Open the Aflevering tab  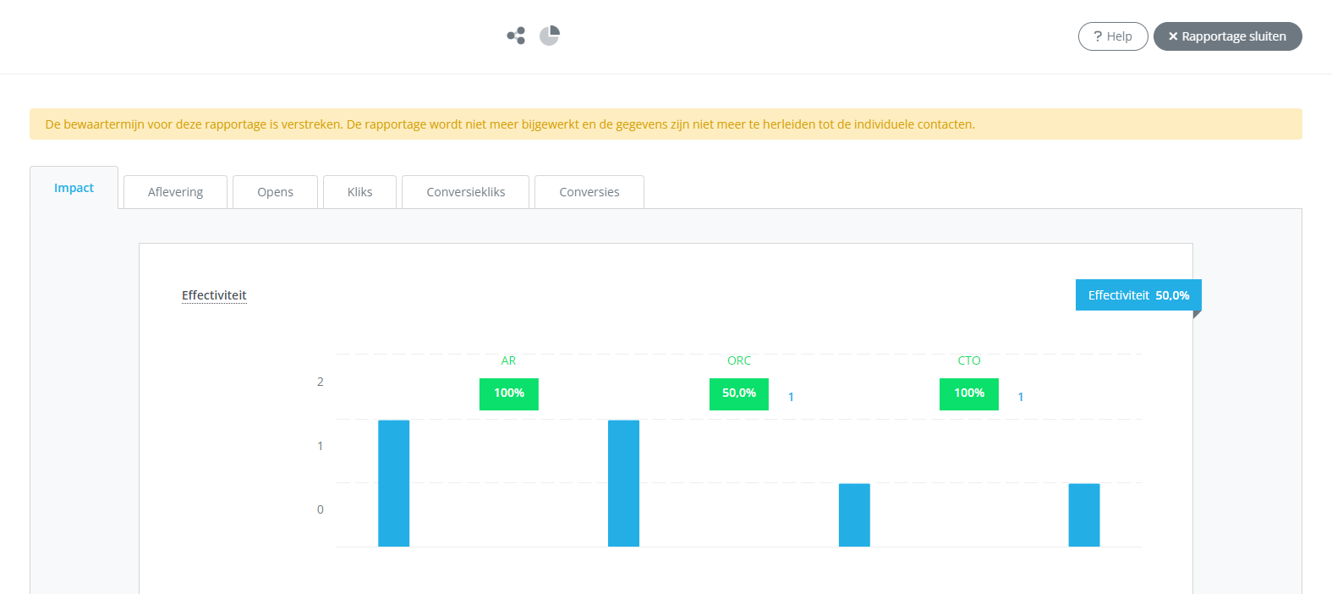(x=175, y=192)
